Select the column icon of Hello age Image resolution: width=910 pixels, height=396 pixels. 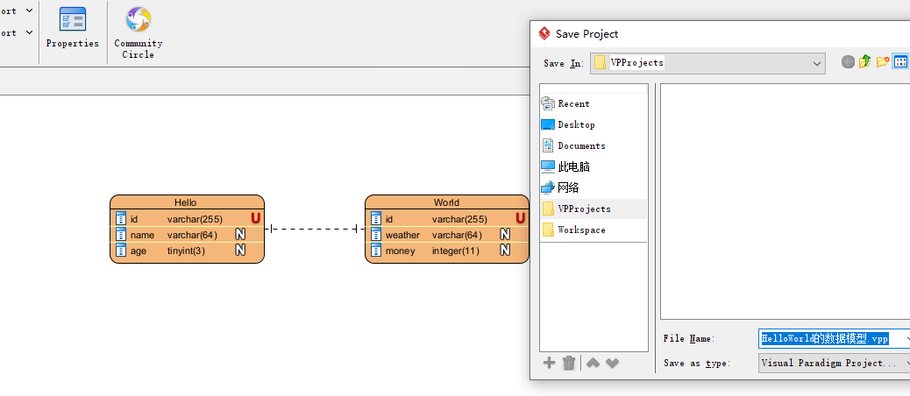(121, 250)
